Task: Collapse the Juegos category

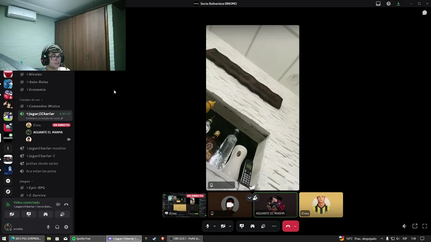Action: tap(26, 182)
